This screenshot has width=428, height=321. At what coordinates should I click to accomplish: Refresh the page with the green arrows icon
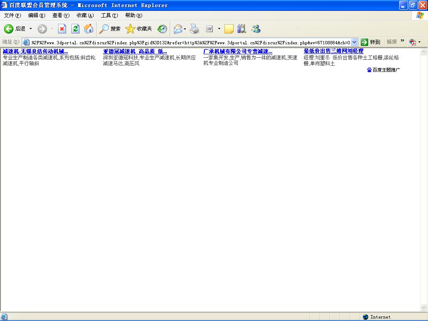(75, 29)
